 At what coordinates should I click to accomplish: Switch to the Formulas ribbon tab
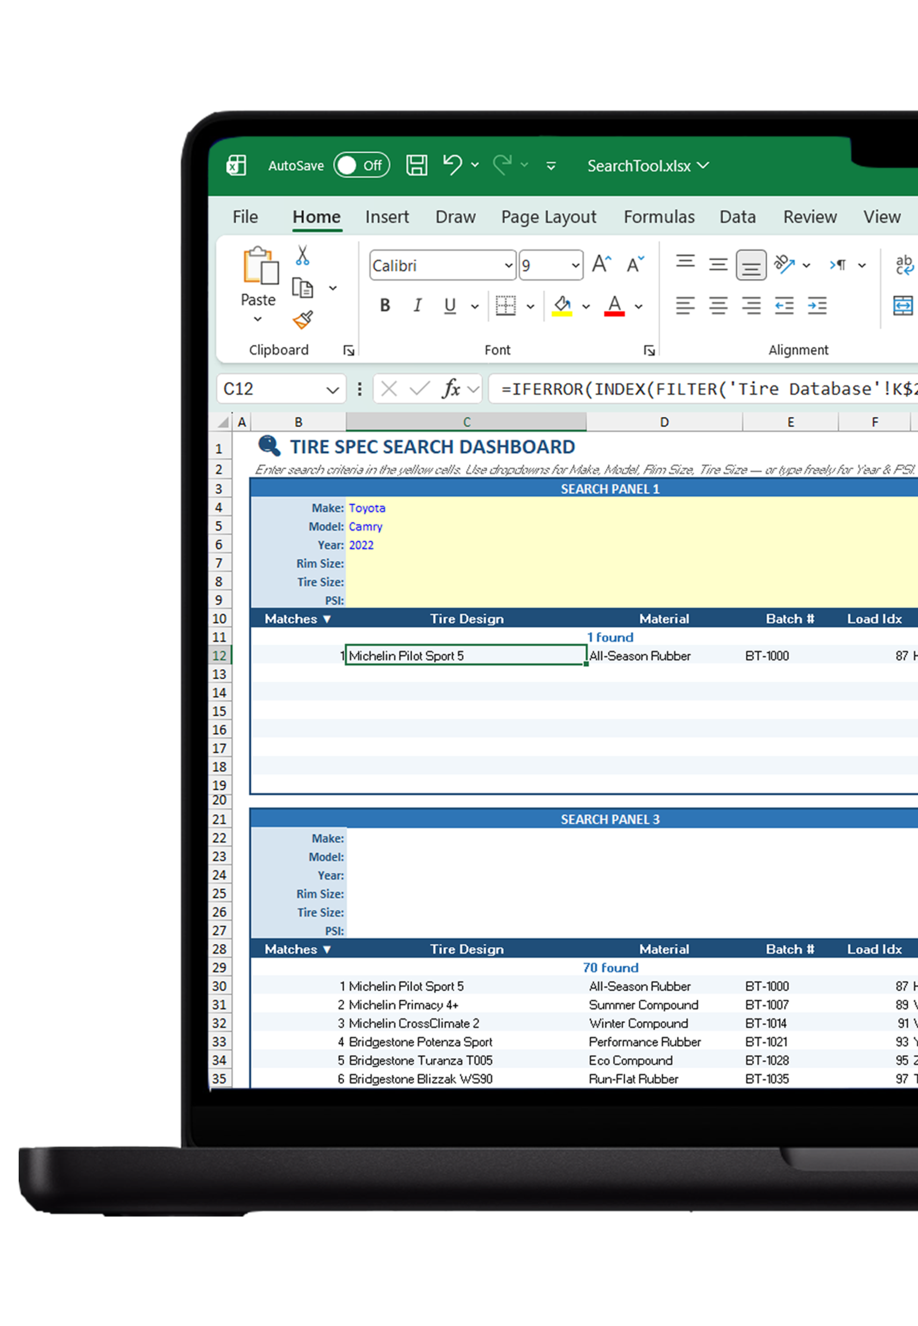(x=658, y=217)
